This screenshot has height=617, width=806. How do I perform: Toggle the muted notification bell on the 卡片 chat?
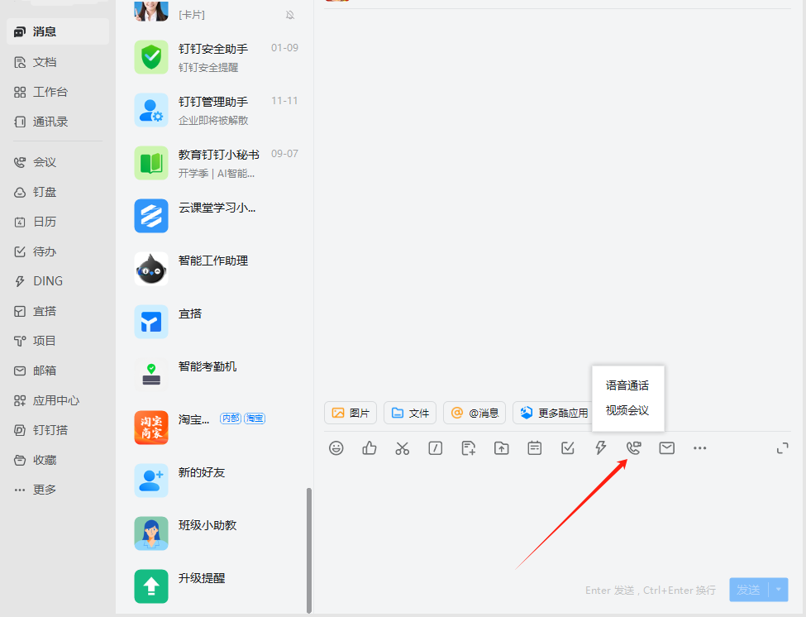coord(291,14)
